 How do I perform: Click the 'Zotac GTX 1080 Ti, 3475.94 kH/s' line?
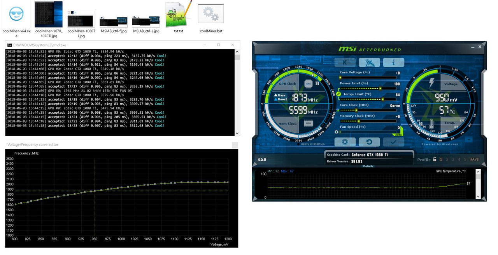tap(65, 108)
